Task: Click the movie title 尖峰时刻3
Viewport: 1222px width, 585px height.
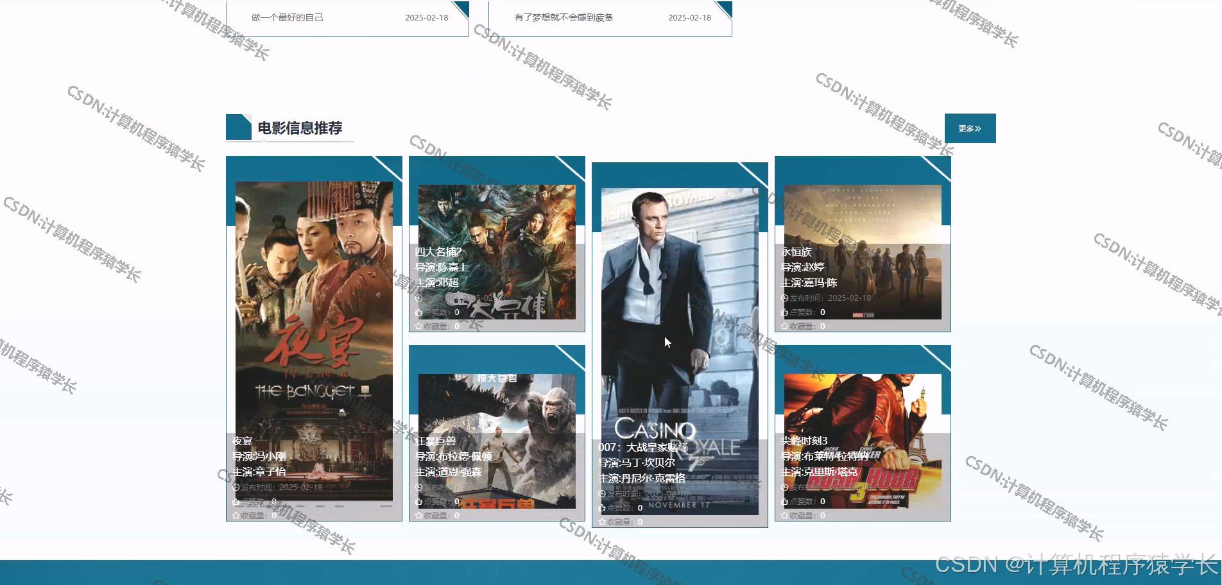Action: 804,441
